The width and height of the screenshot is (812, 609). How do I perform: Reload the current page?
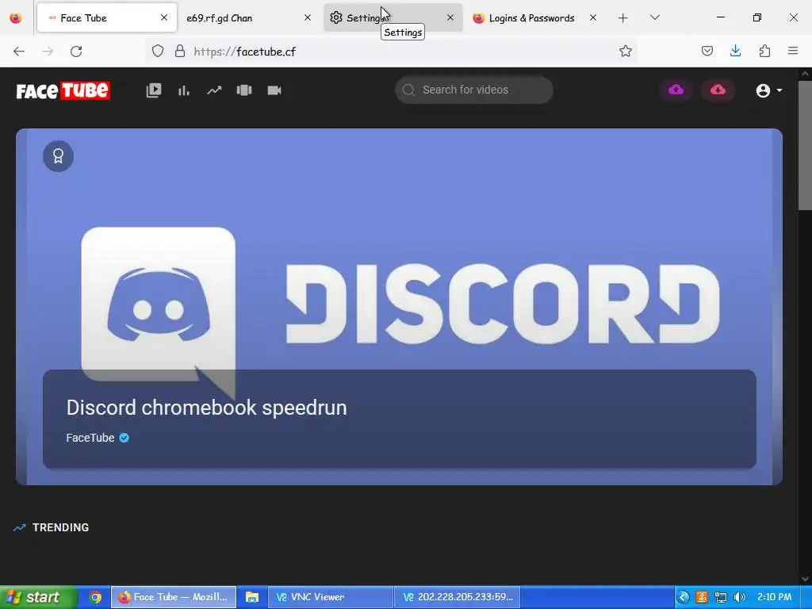(76, 52)
